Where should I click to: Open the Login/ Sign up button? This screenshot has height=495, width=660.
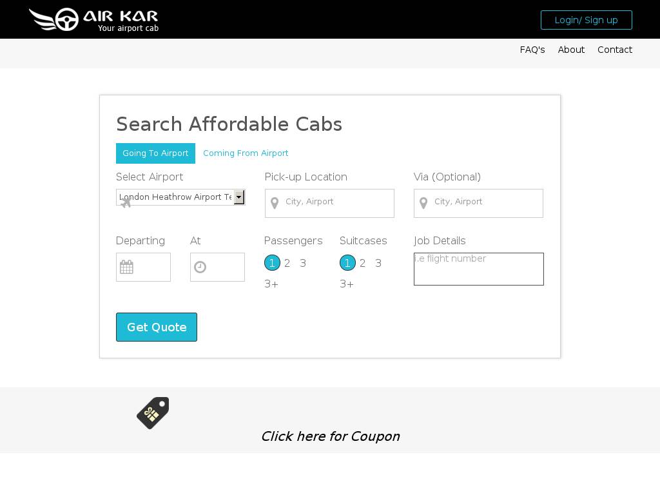(x=586, y=20)
